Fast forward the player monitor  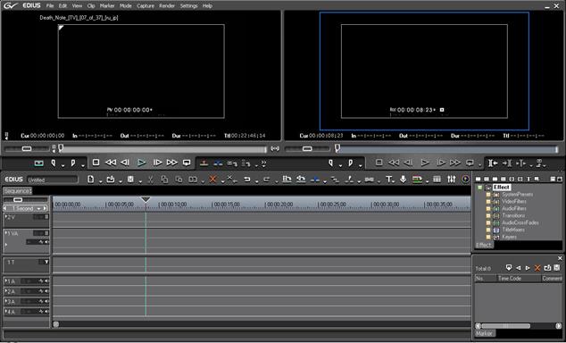click(172, 163)
